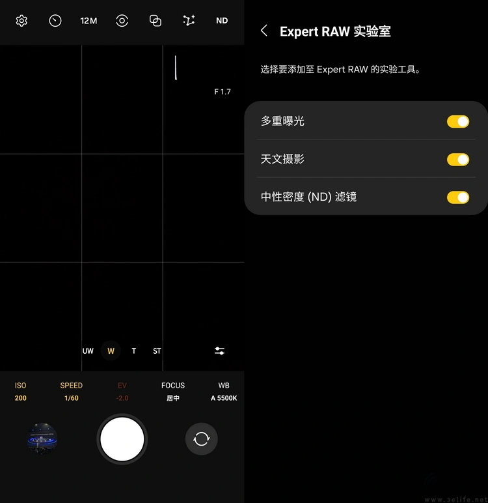The height and width of the screenshot is (503, 488).
Task: Disable the 天文摄影 switch
Action: (x=457, y=159)
